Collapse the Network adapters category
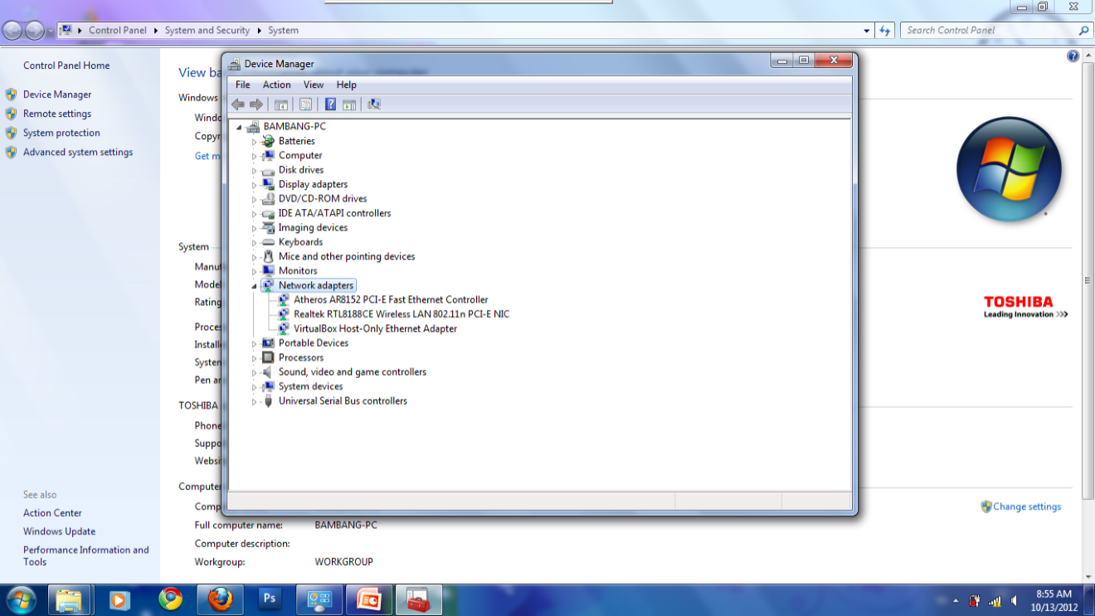Viewport: 1095px width, 616px height. (255, 285)
